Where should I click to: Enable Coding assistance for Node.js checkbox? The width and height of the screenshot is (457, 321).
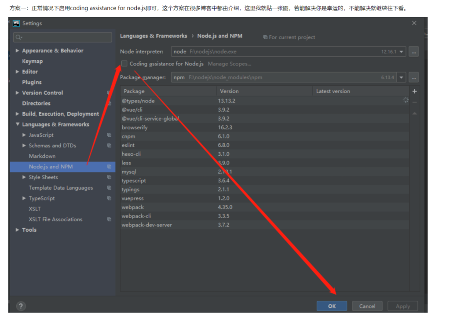point(124,63)
